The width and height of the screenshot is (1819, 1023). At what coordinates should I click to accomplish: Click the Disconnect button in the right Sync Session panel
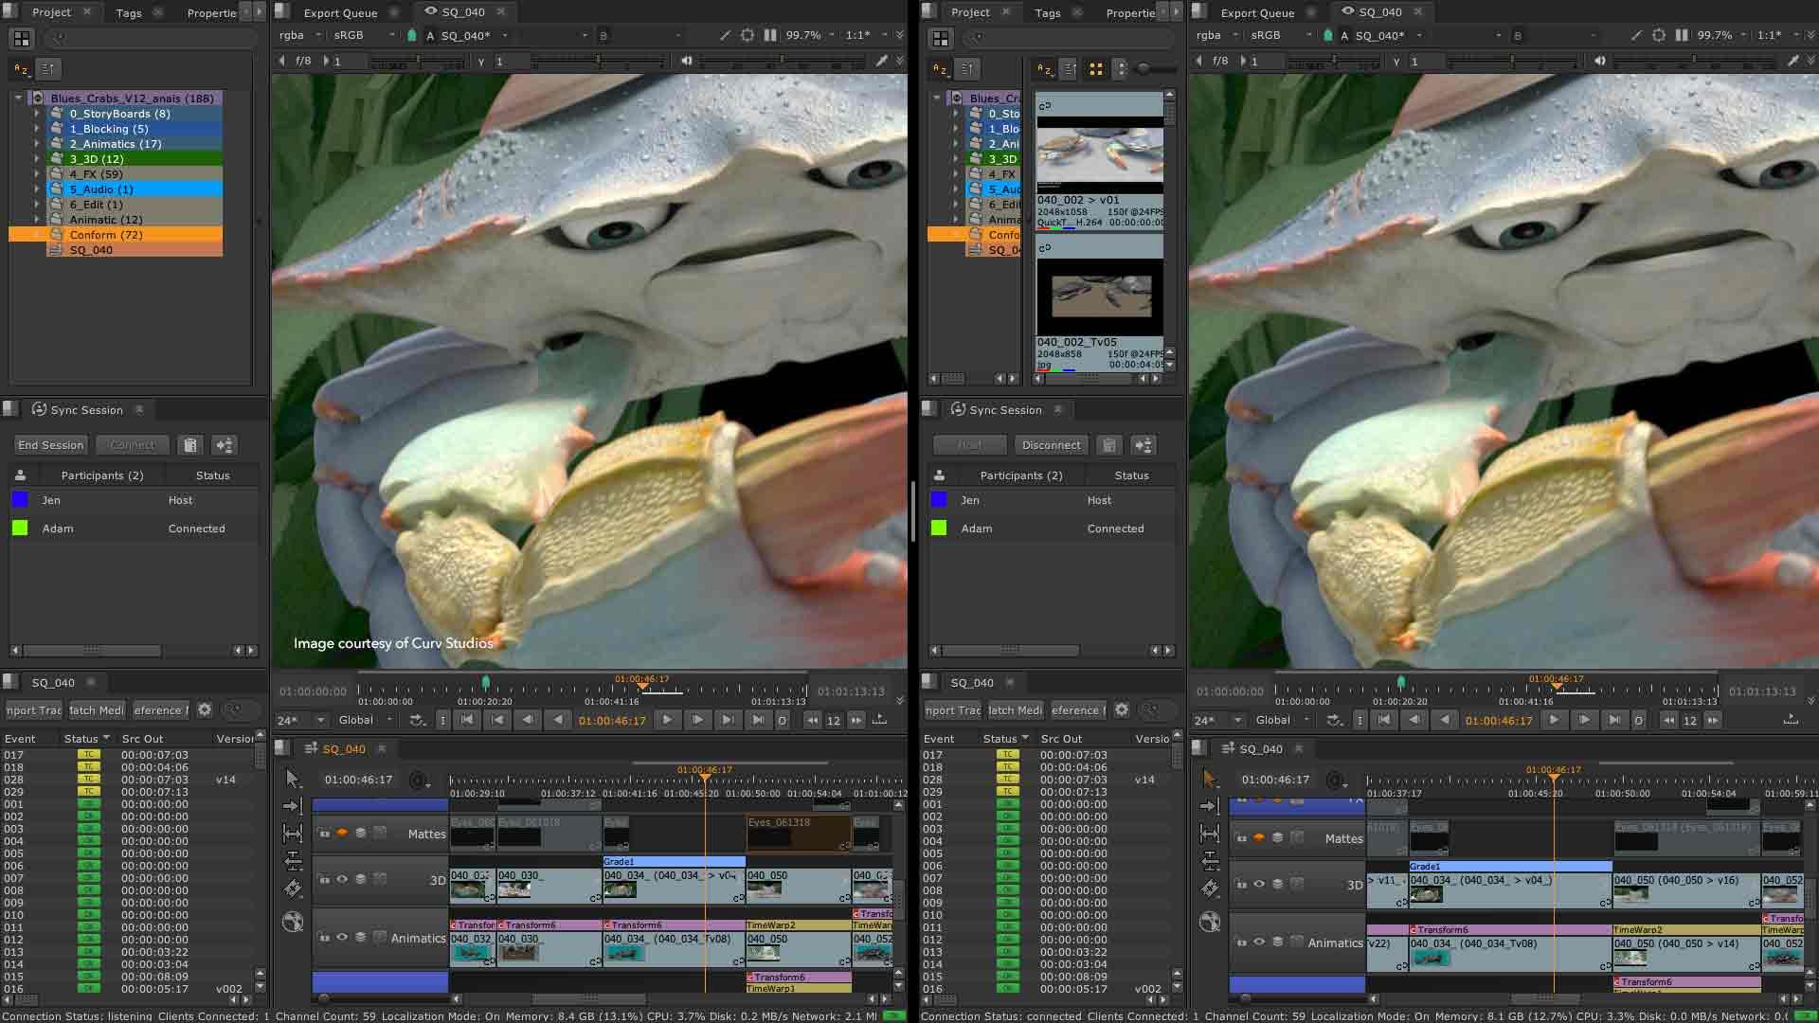(x=1051, y=444)
